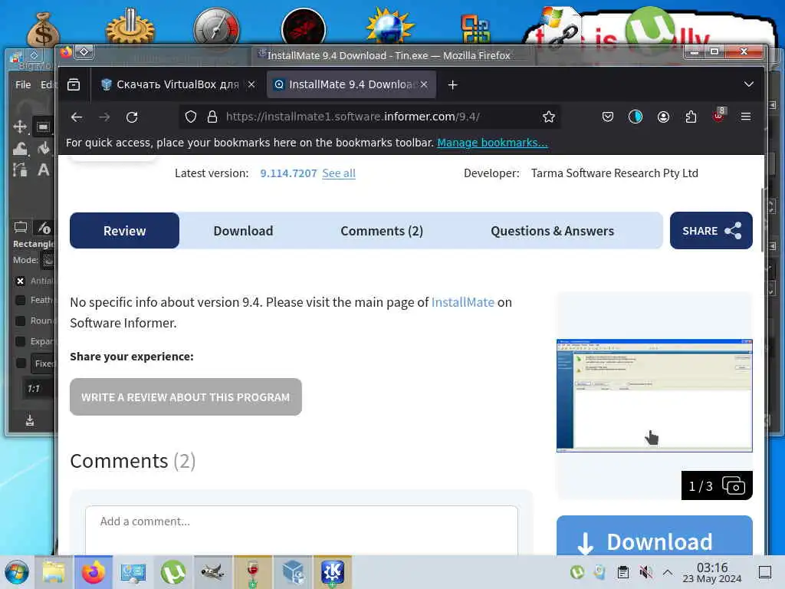Click the GIMP taskbar icon
This screenshot has height=589, width=785.
tap(213, 572)
